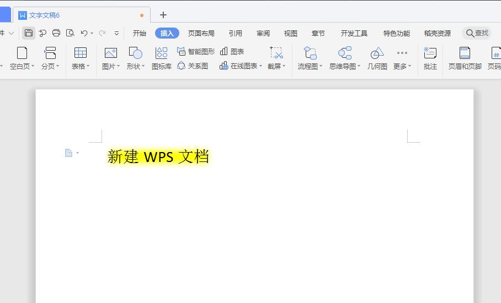
Task: Click the Print icon
Action: click(x=56, y=33)
